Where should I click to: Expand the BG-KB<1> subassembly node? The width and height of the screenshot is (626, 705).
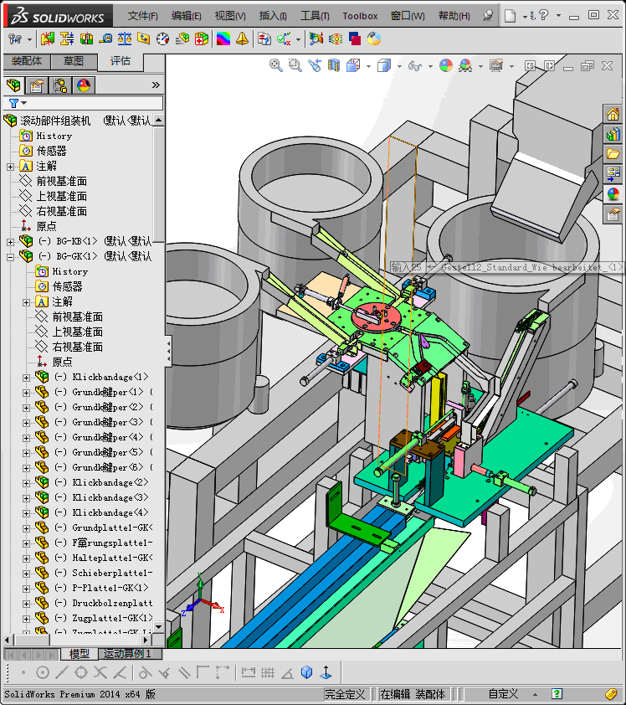[x=10, y=241]
